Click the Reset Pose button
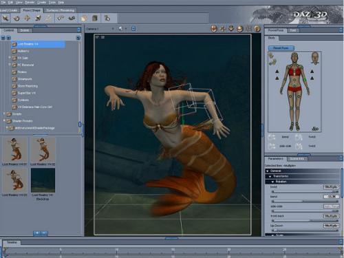Viewport: 344px width, 258px height. click(281, 48)
